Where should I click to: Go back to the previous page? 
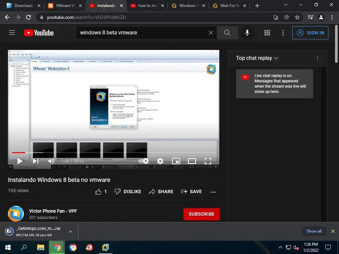(7, 17)
